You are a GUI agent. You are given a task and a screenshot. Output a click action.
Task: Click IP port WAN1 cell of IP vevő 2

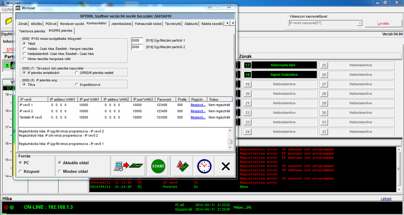pyautogui.click(x=90, y=111)
